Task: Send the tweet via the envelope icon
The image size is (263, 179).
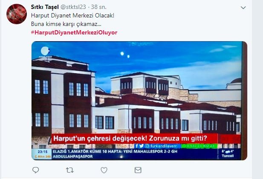Action: click(x=138, y=170)
